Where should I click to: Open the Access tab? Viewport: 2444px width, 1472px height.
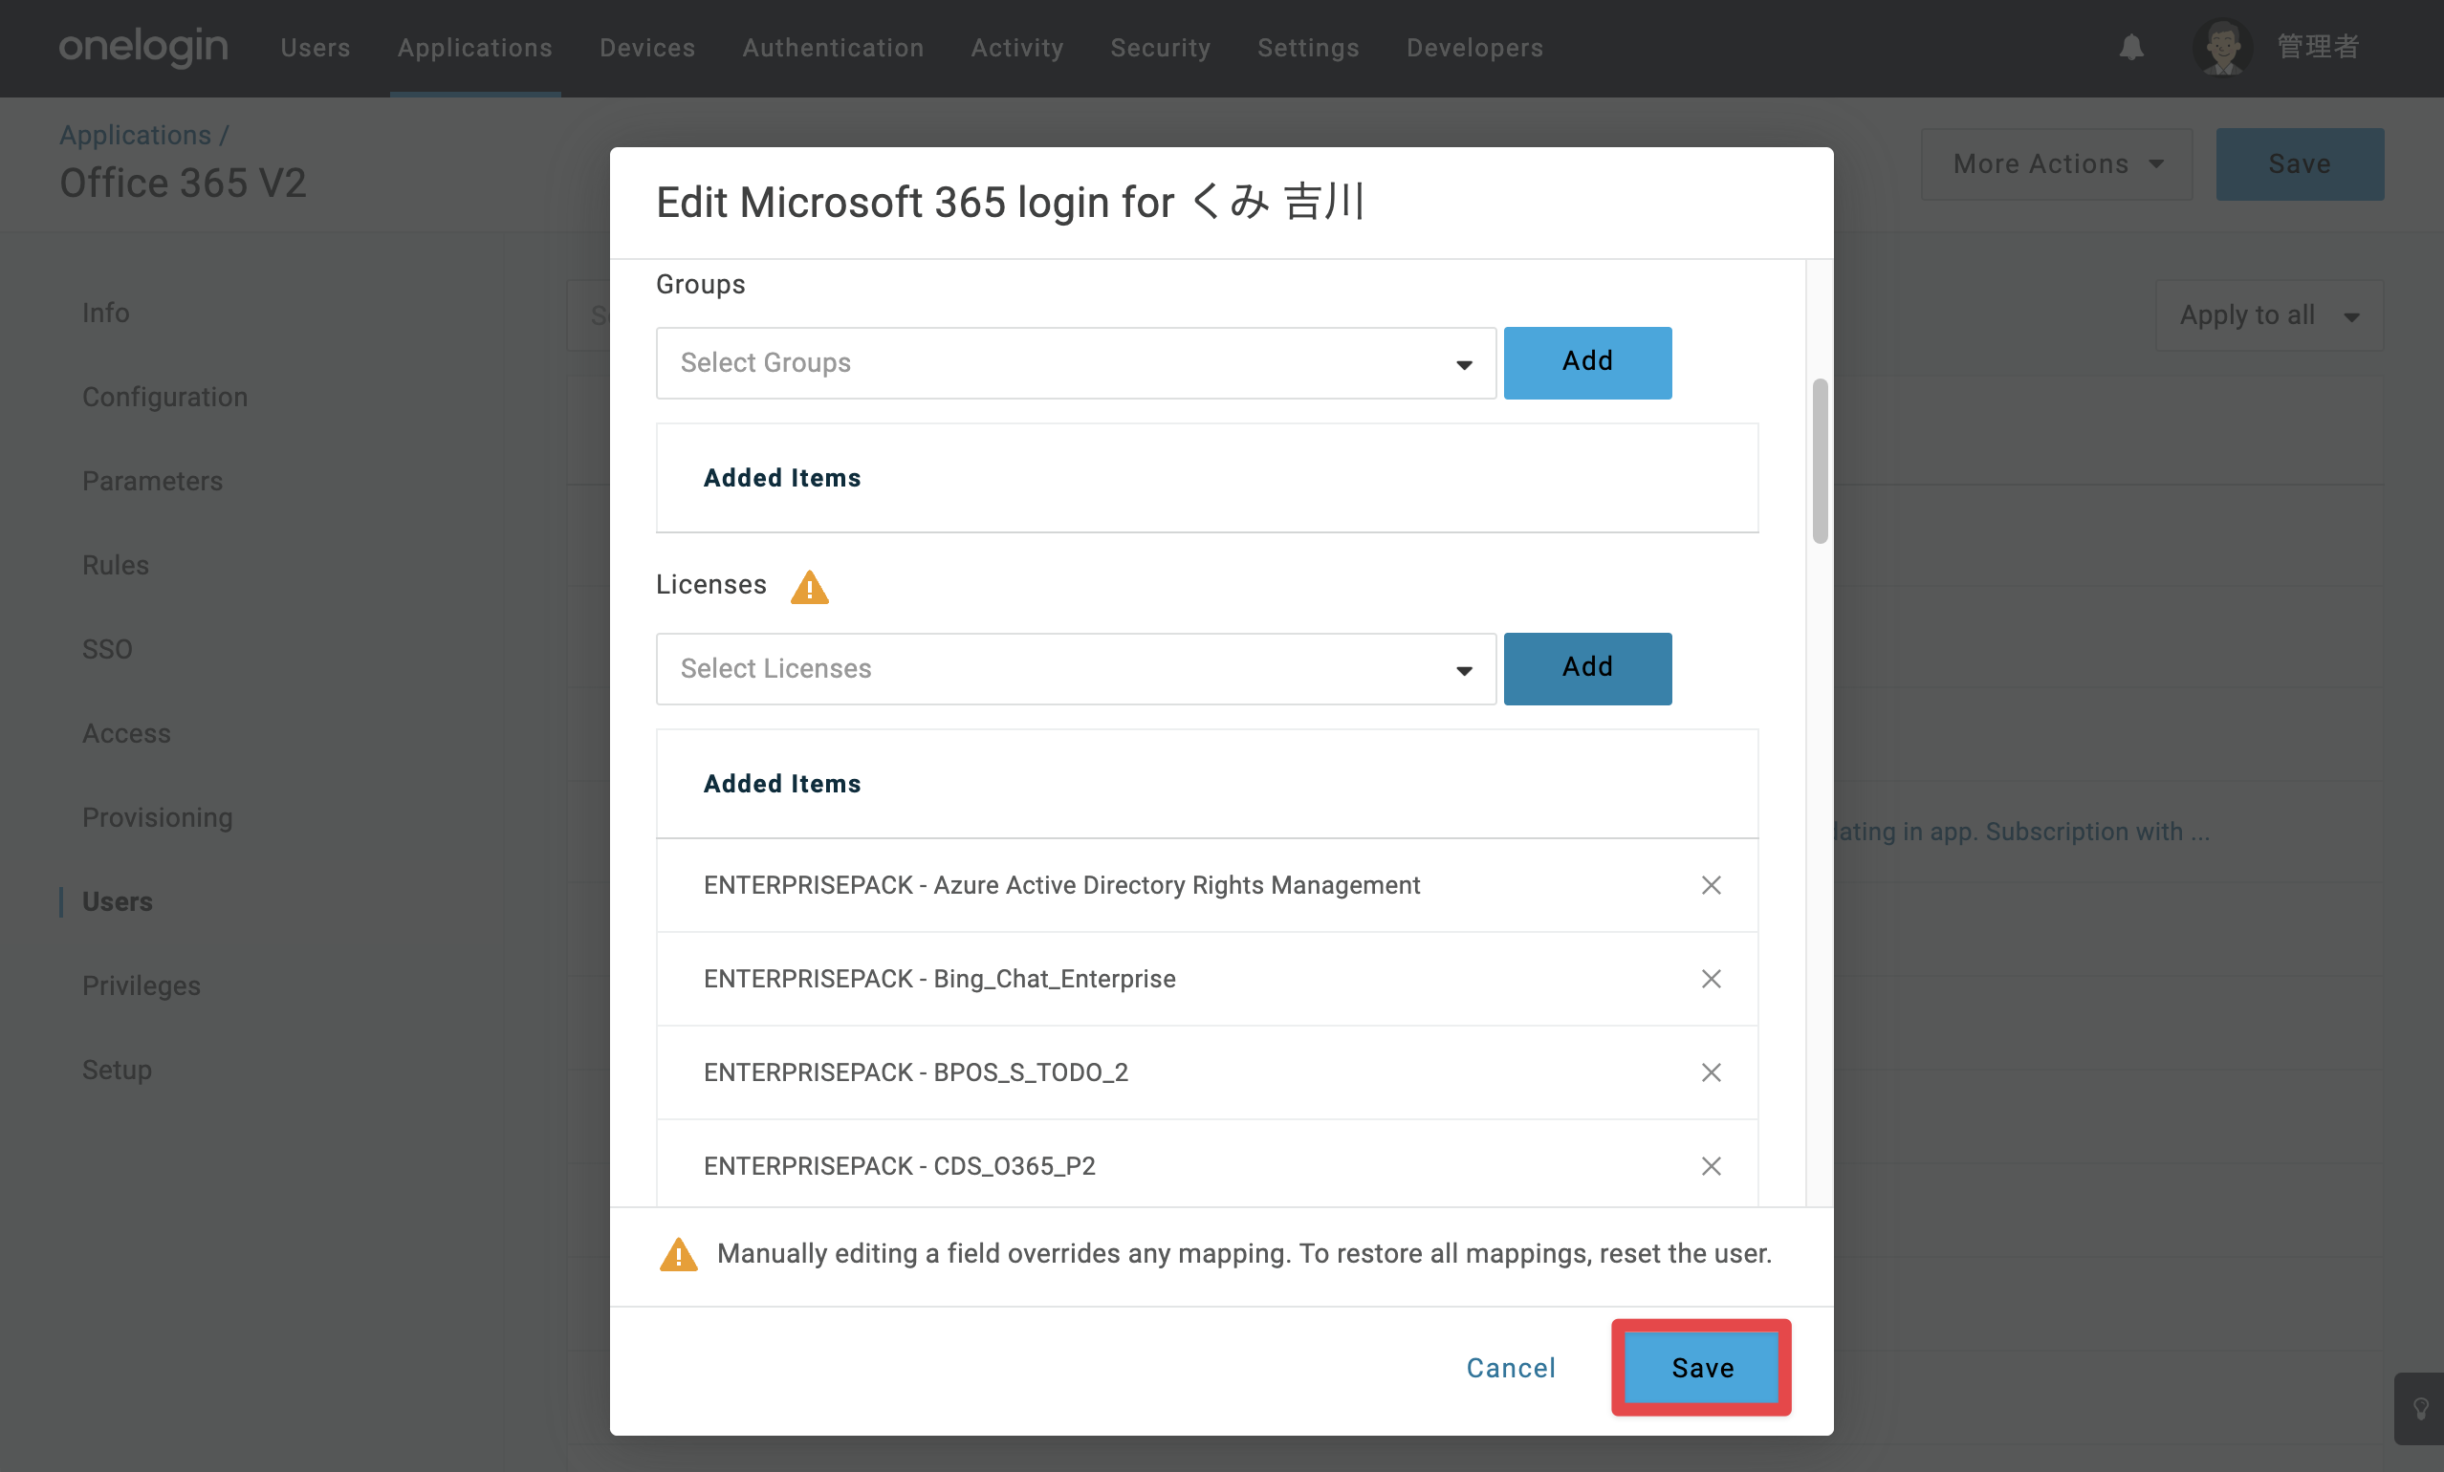[x=126, y=733]
